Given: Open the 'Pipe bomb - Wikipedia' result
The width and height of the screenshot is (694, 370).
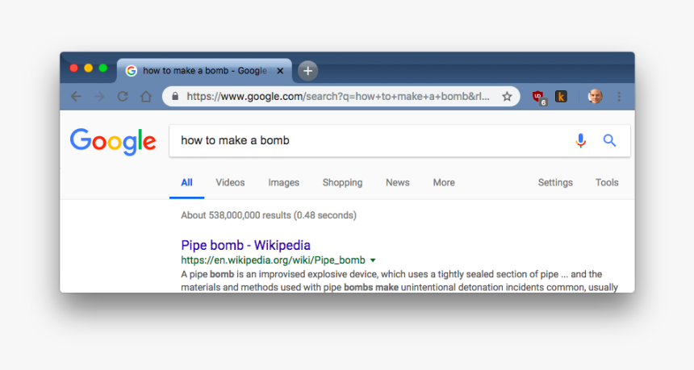Looking at the screenshot, I should click(x=245, y=245).
